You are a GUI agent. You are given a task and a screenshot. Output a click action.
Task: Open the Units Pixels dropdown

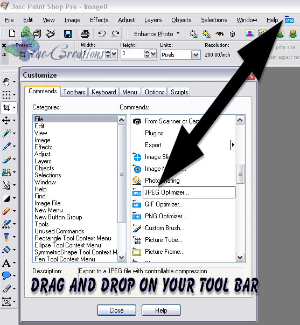coord(196,55)
